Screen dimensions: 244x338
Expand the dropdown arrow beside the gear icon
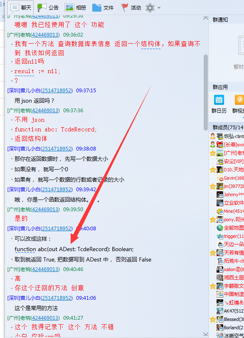click(159, 8)
